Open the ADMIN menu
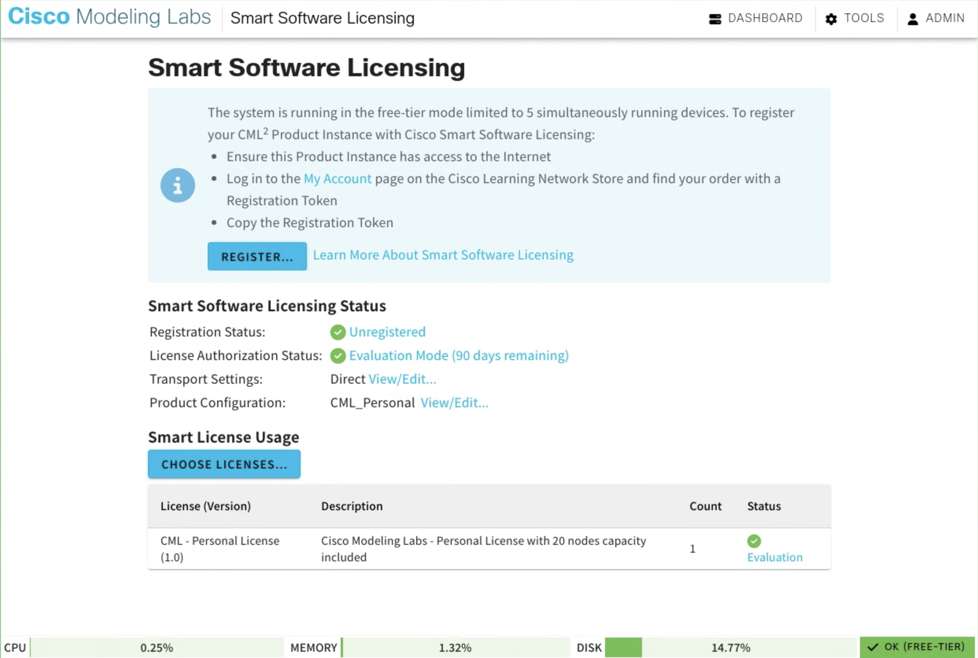 [x=945, y=18]
